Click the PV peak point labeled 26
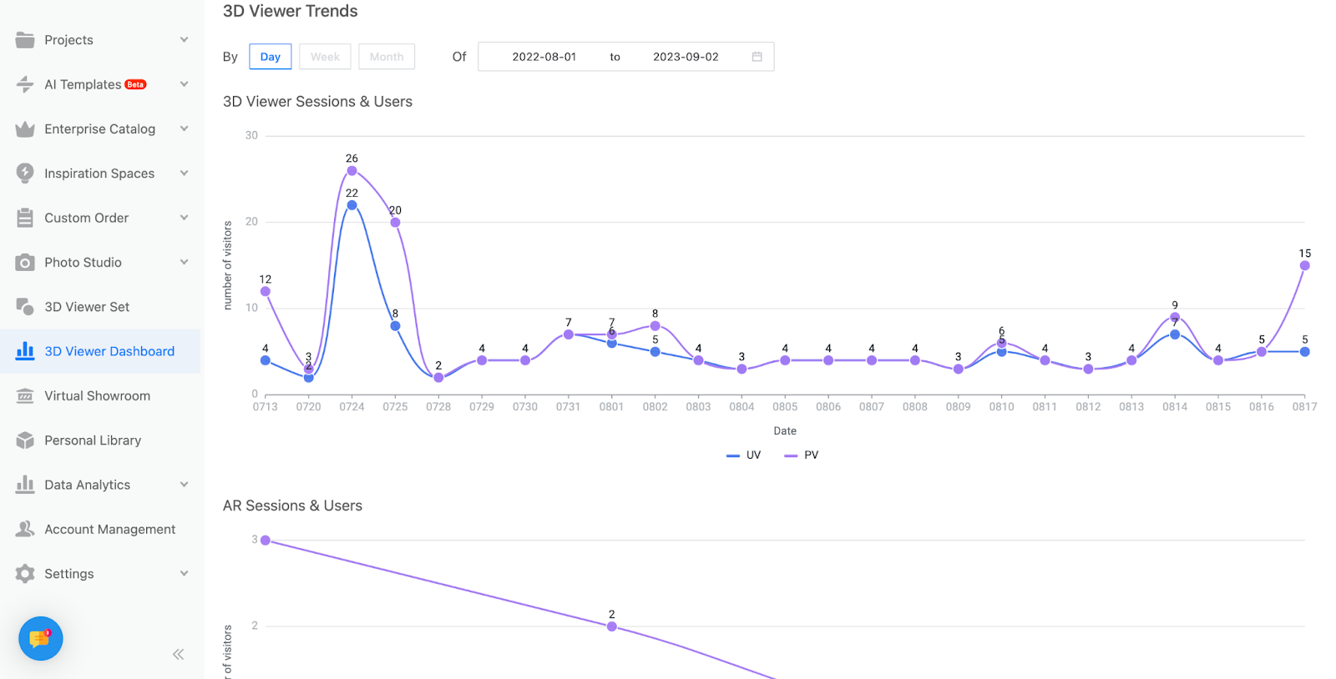 tap(352, 171)
